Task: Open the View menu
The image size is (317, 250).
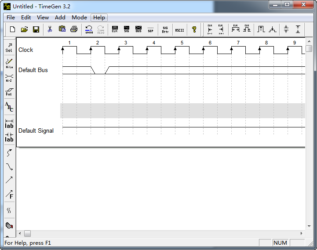Action: pyautogui.click(x=43, y=18)
